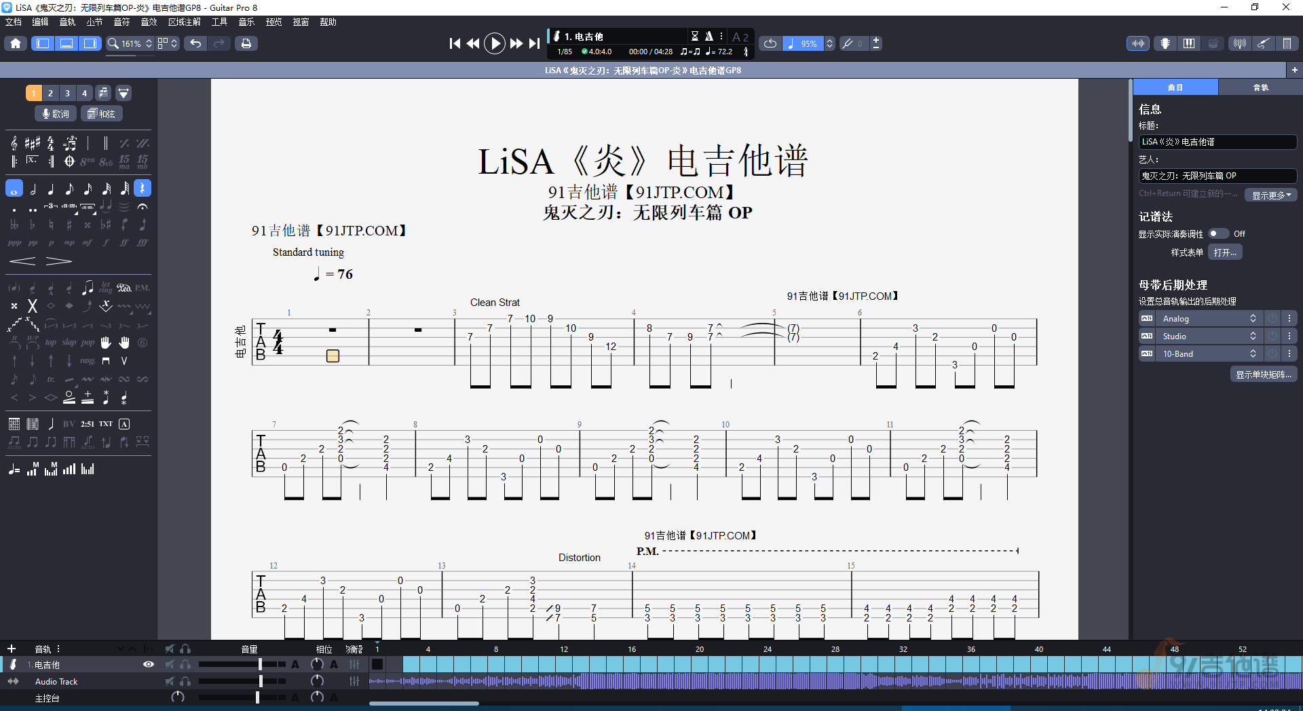
Task: Open the chords panel
Action: tap(102, 114)
